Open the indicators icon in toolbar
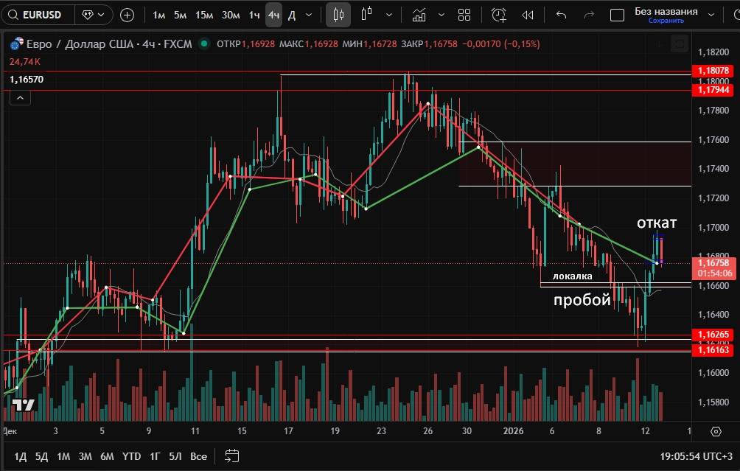Image resolution: width=740 pixels, height=471 pixels. click(x=419, y=15)
